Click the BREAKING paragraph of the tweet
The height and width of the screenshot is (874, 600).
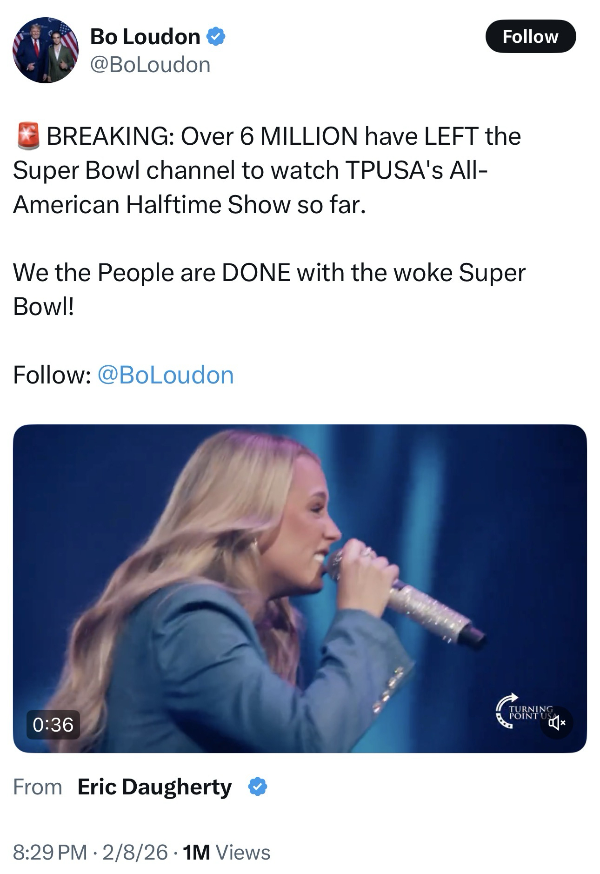point(267,170)
